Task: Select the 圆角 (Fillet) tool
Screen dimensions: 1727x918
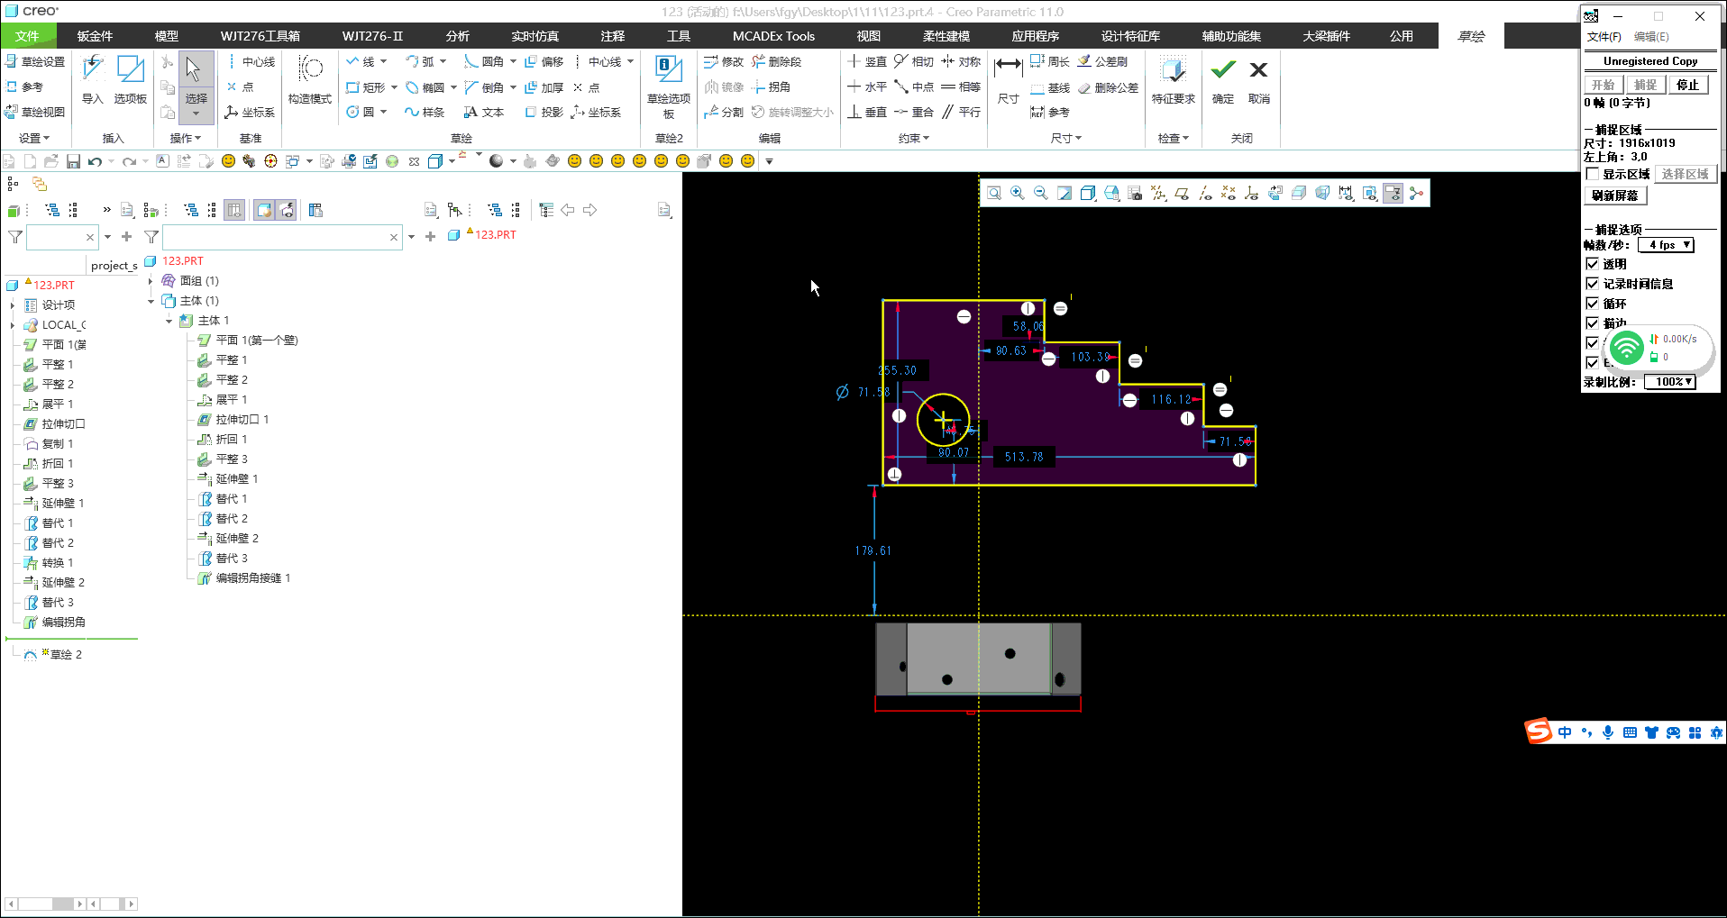Action: click(x=484, y=61)
